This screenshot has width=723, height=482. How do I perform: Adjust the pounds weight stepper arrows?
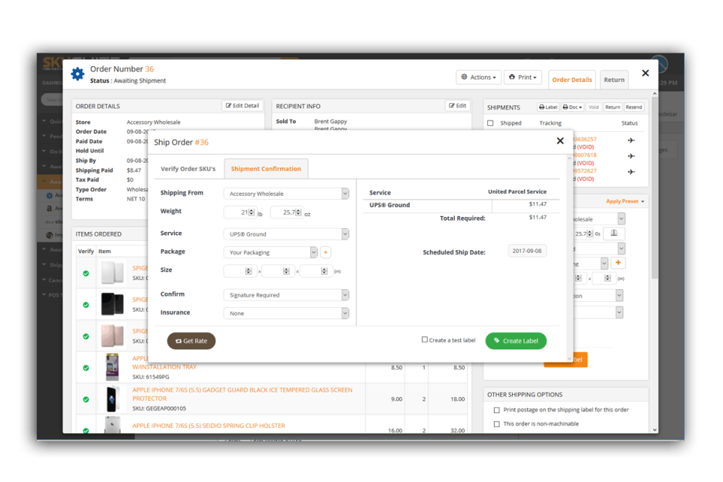(x=252, y=212)
